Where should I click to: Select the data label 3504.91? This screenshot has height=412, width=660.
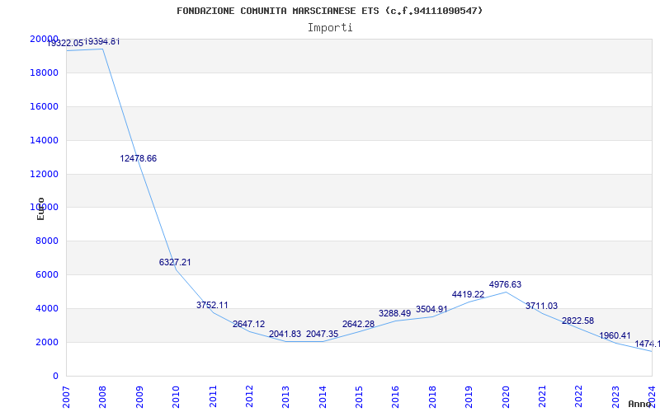(431, 310)
